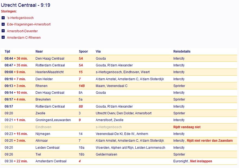
Task: Select the Rhenen destination
Action: pyautogui.click(x=42, y=86)
